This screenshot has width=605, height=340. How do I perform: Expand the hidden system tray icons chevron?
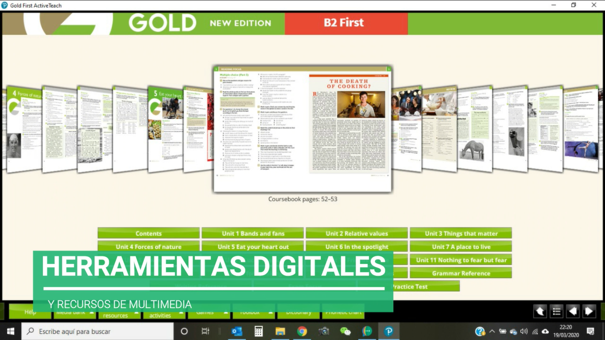tap(492, 331)
